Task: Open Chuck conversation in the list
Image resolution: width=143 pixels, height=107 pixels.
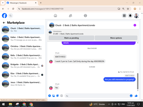Action: pos(23,30)
